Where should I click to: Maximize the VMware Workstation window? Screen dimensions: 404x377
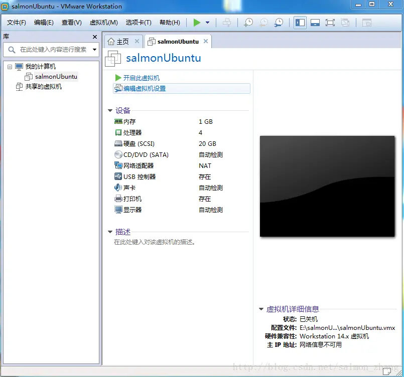click(372, 4)
